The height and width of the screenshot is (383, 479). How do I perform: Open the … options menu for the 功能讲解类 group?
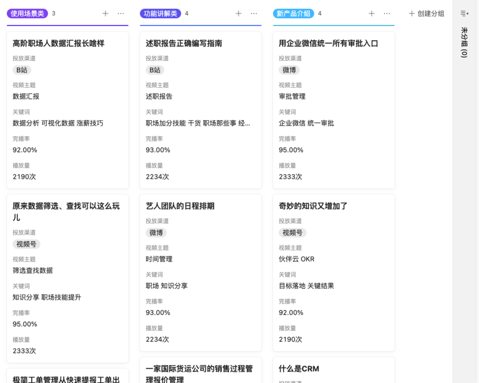(x=254, y=14)
